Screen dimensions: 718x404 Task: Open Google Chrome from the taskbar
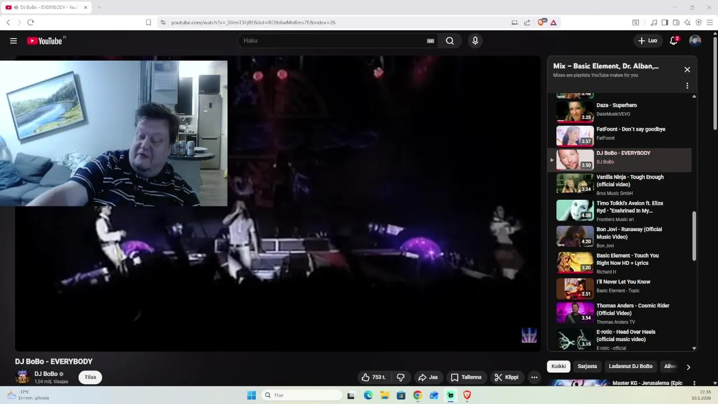[417, 395]
